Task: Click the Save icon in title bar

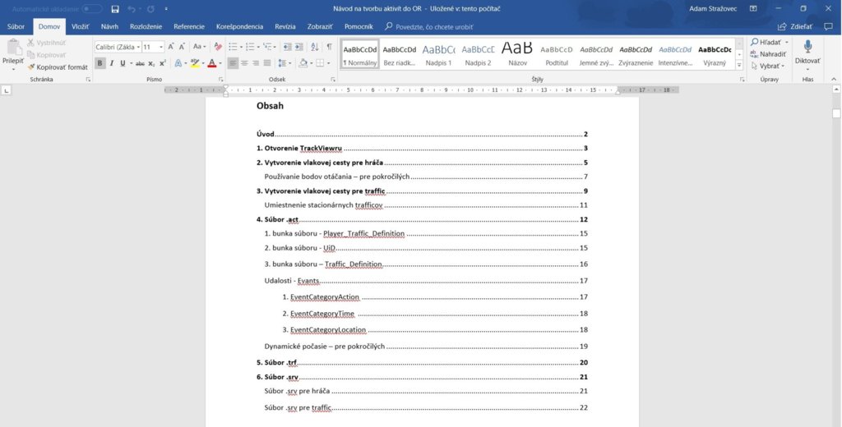Action: click(115, 8)
